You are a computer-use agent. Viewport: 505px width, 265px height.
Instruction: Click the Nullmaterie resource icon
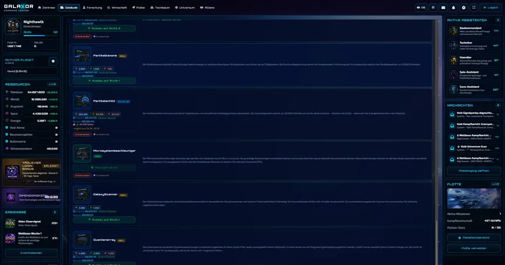pyautogui.click(x=7, y=141)
